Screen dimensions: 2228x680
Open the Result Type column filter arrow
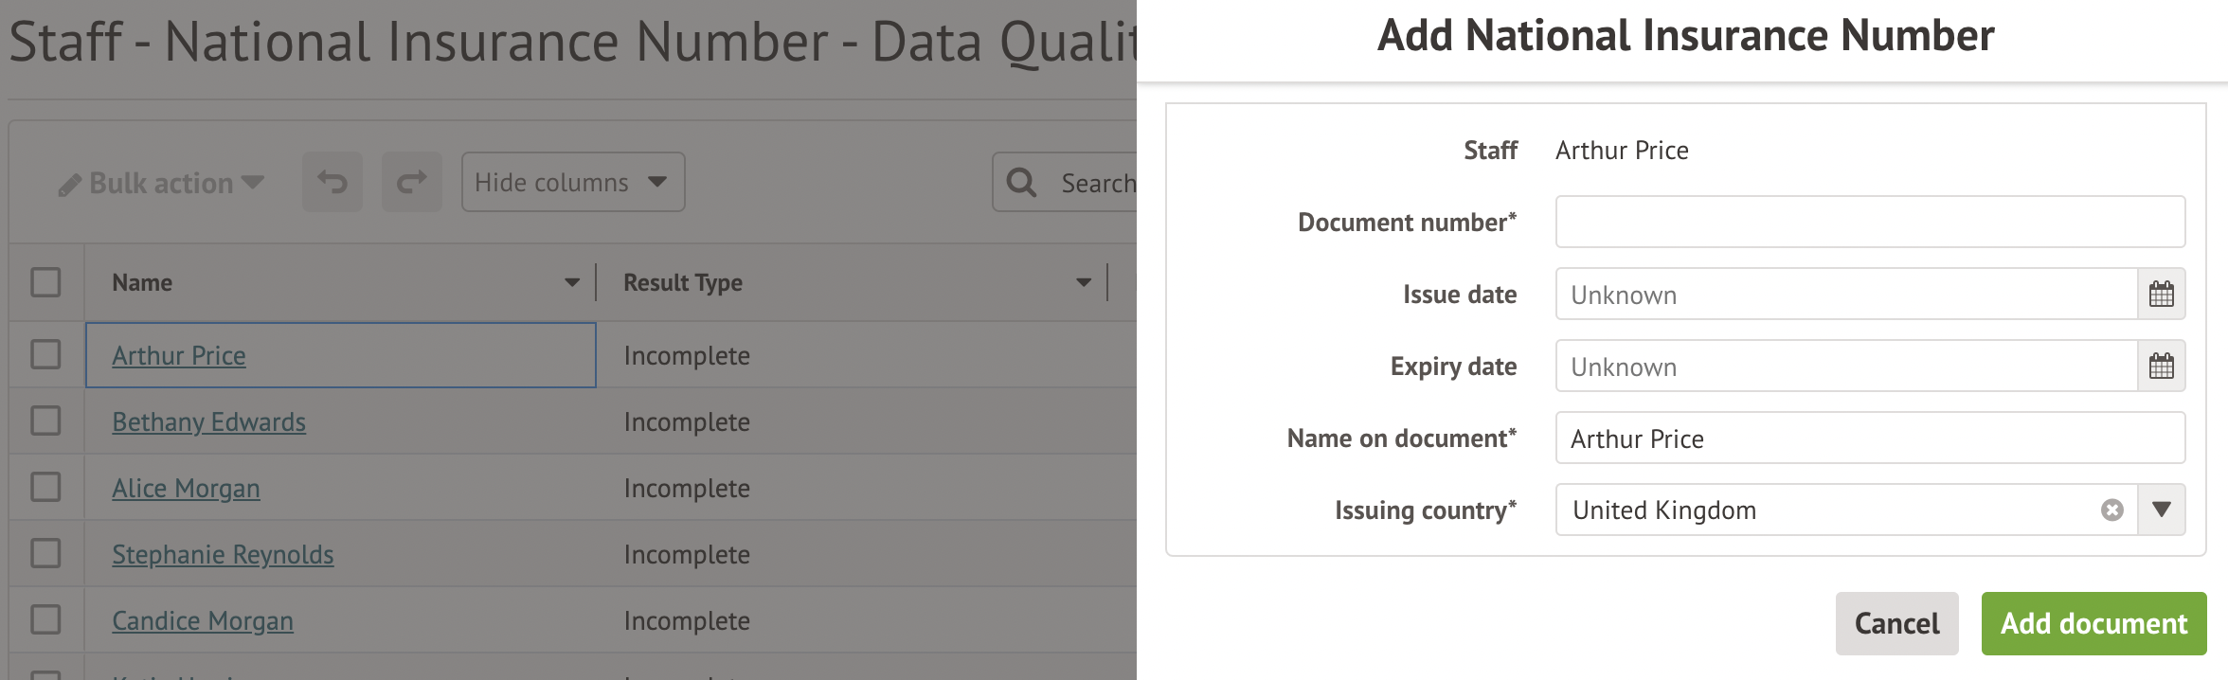(1083, 282)
